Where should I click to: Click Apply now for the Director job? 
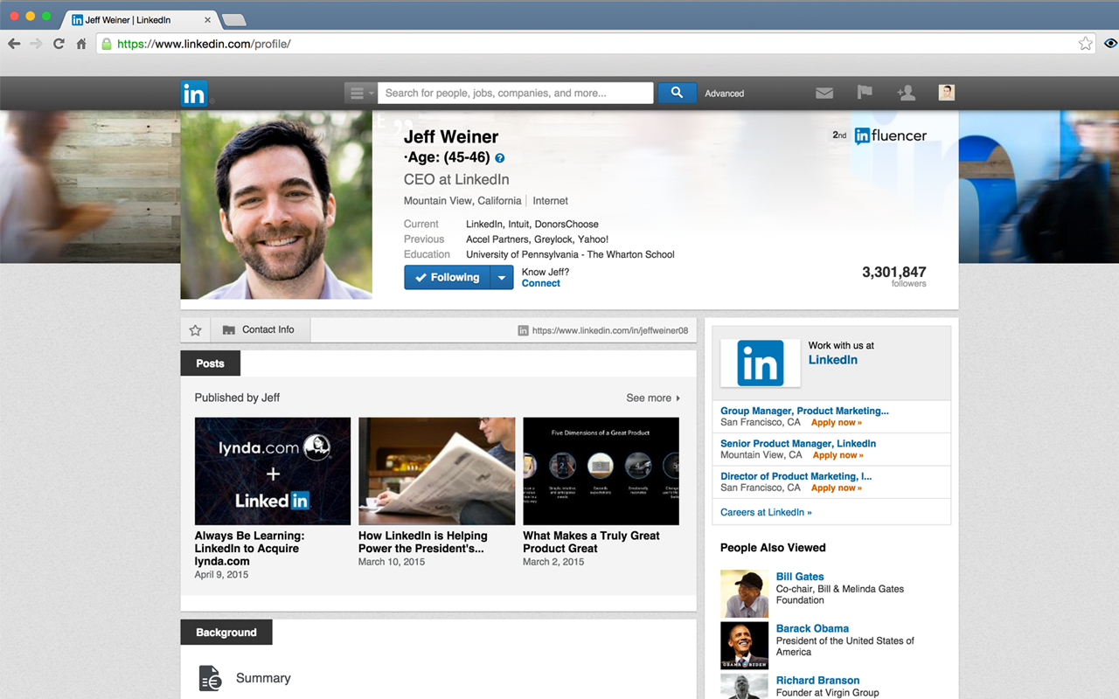[x=837, y=488]
